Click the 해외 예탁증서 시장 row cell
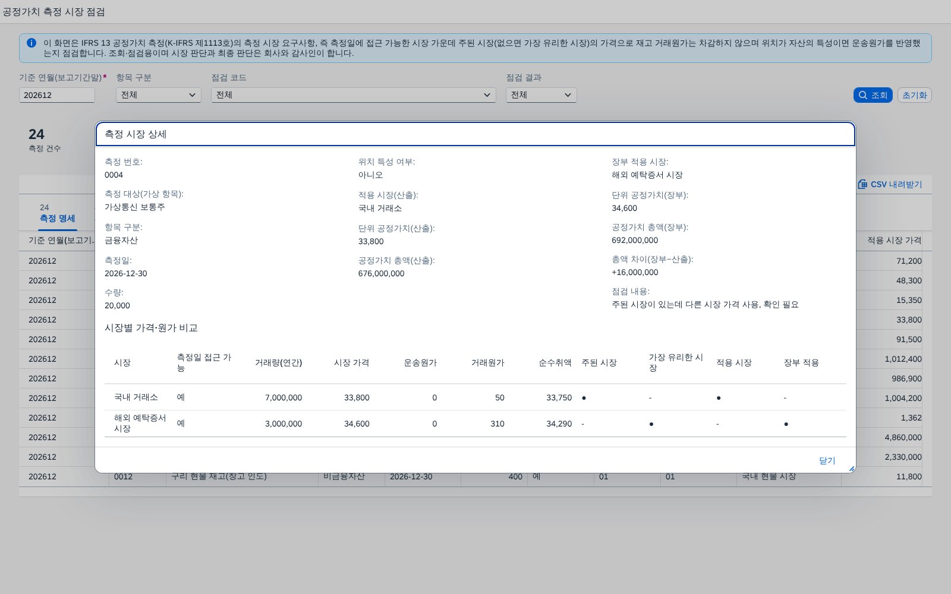Viewport: 951px width, 594px height. [140, 424]
